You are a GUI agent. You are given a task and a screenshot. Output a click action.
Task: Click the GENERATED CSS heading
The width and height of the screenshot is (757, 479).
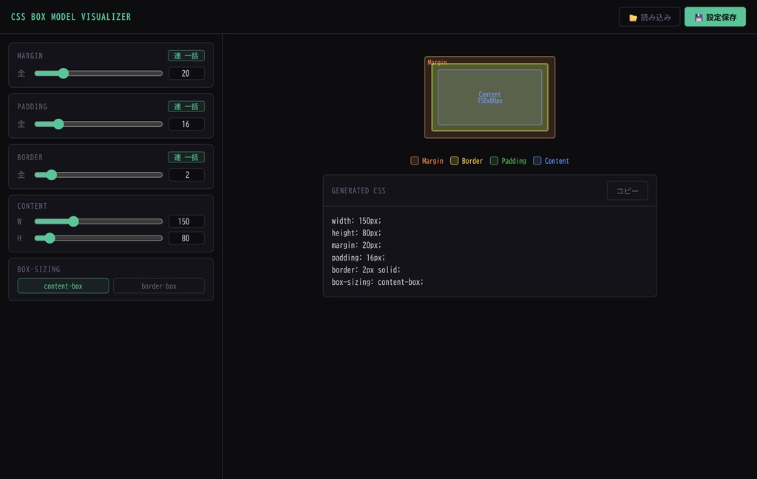click(359, 191)
